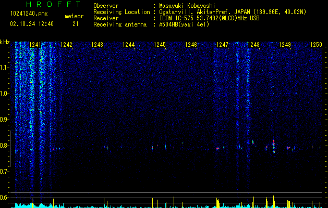Image resolution: width=328 pixels, height=208 pixels.
Task: Click the meteor label
Action: [74, 16]
